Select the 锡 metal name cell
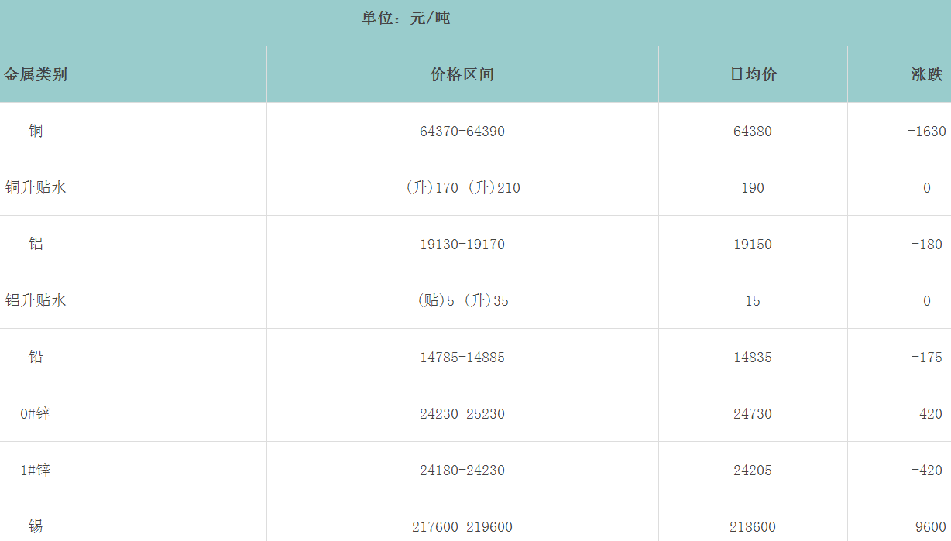This screenshot has width=951, height=541. 36,527
